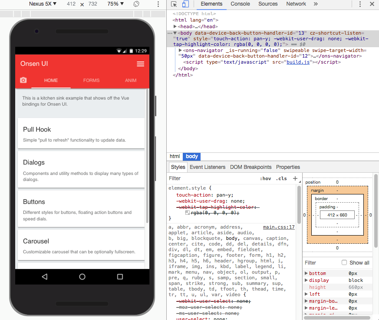The width and height of the screenshot is (379, 320).
Task: Open the Nexus 5X device dropdown
Action: coord(43,4)
